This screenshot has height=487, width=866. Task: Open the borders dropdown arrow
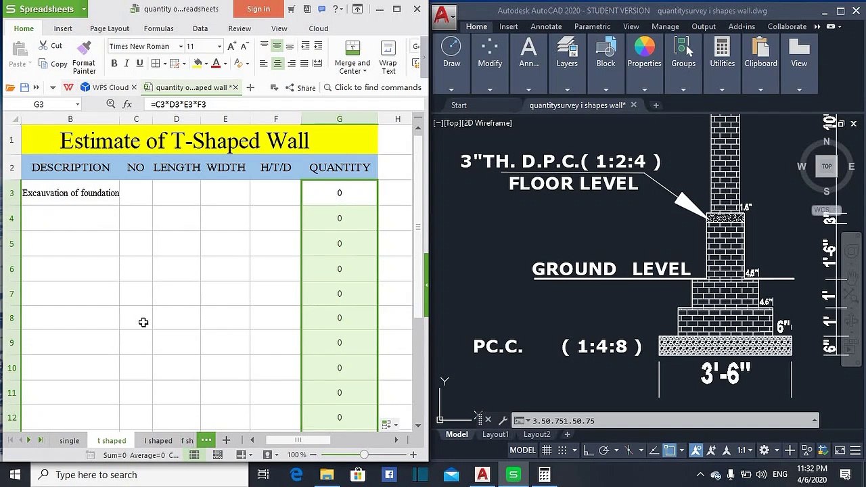tap(165, 64)
